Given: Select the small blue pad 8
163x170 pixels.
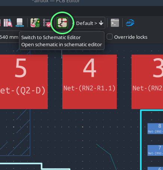Looking at the screenshot, I should click(155, 129).
